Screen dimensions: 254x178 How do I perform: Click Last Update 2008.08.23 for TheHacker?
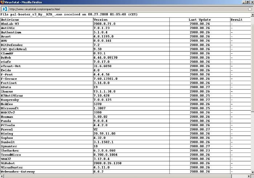200,150
